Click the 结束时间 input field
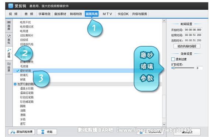This screenshot has width=209, height=137. pos(193,35)
